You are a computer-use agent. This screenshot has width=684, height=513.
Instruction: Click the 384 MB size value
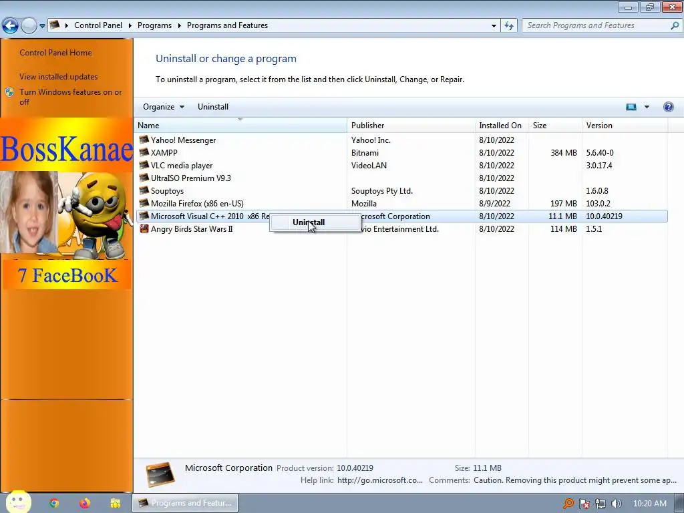pos(564,153)
